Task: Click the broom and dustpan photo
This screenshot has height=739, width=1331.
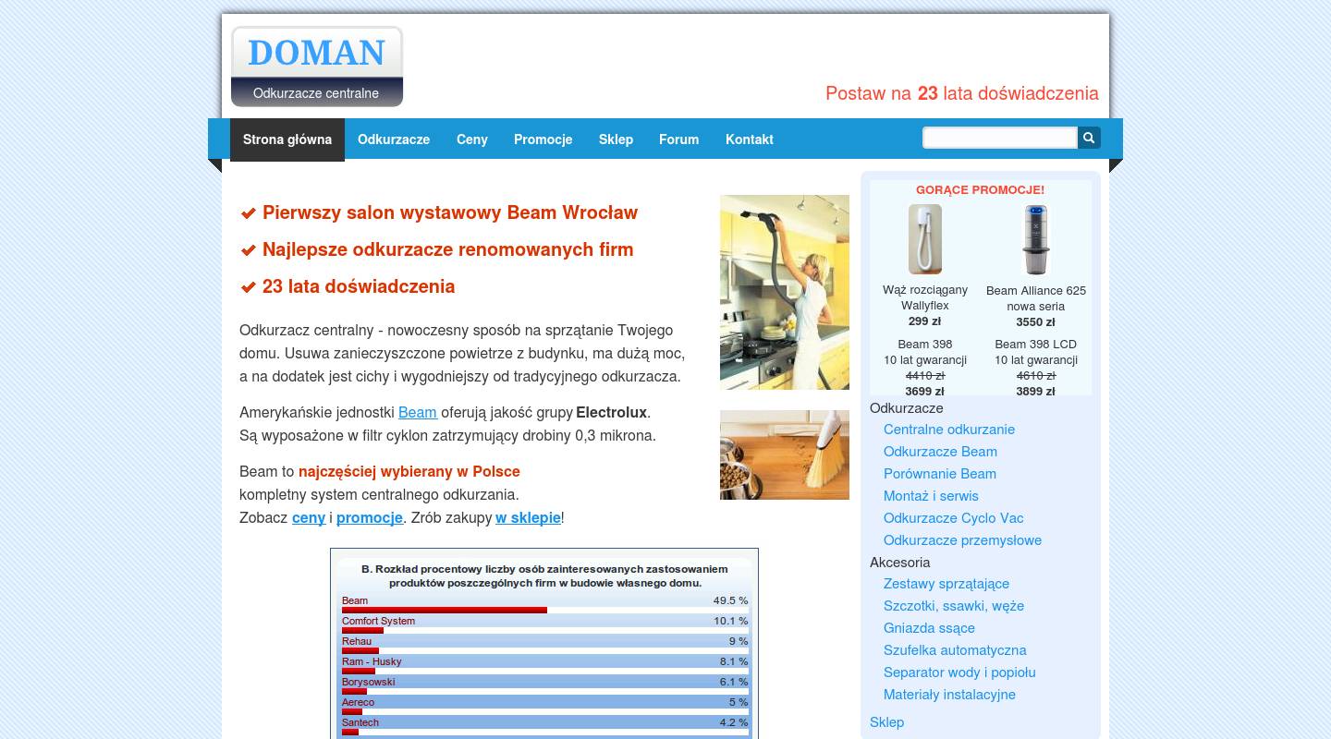Action: [785, 455]
